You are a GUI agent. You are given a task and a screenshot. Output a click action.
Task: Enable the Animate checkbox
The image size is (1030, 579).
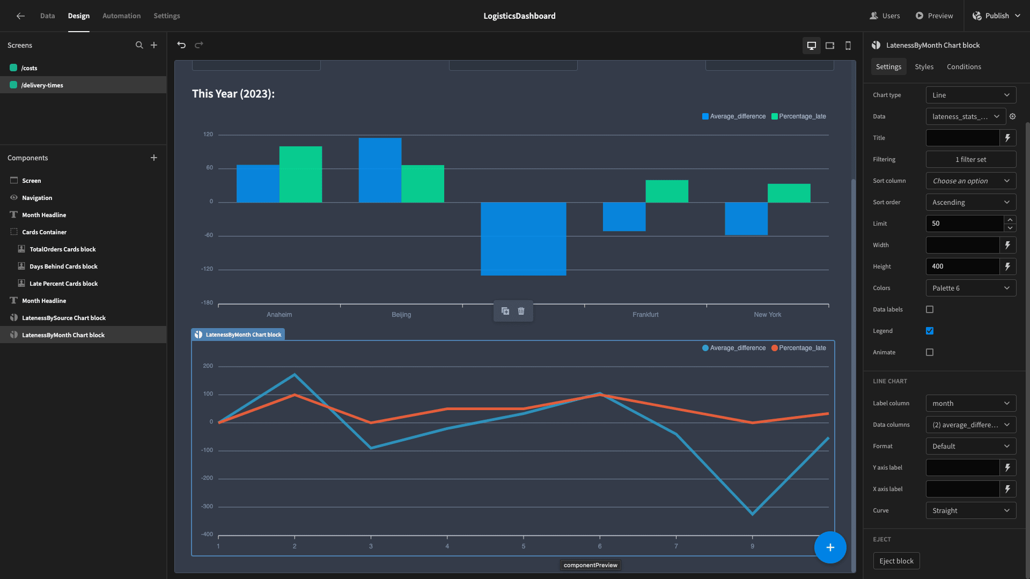[x=930, y=352]
